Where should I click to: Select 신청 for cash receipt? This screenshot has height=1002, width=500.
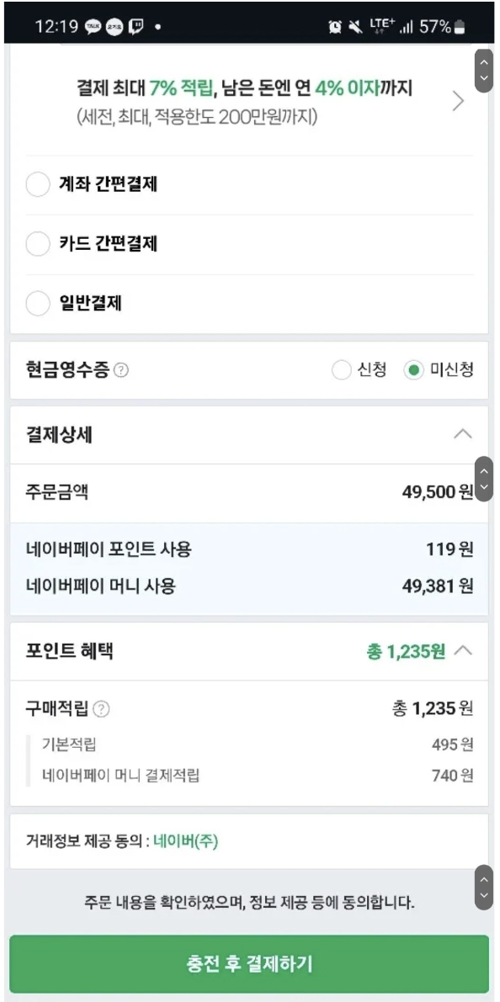coord(341,368)
